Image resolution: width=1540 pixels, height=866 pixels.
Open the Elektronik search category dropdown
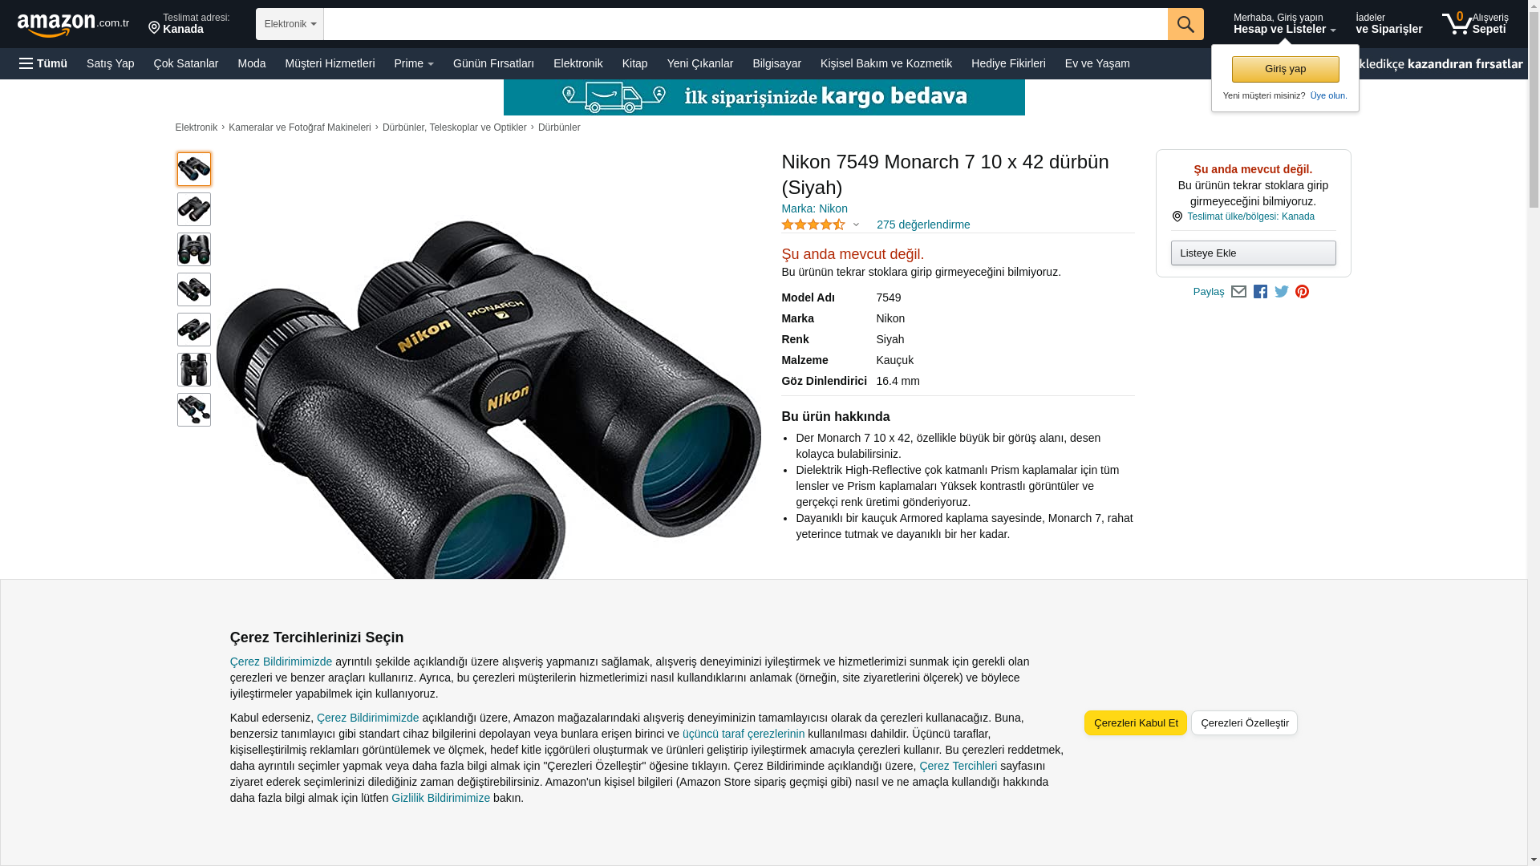pyautogui.click(x=290, y=24)
